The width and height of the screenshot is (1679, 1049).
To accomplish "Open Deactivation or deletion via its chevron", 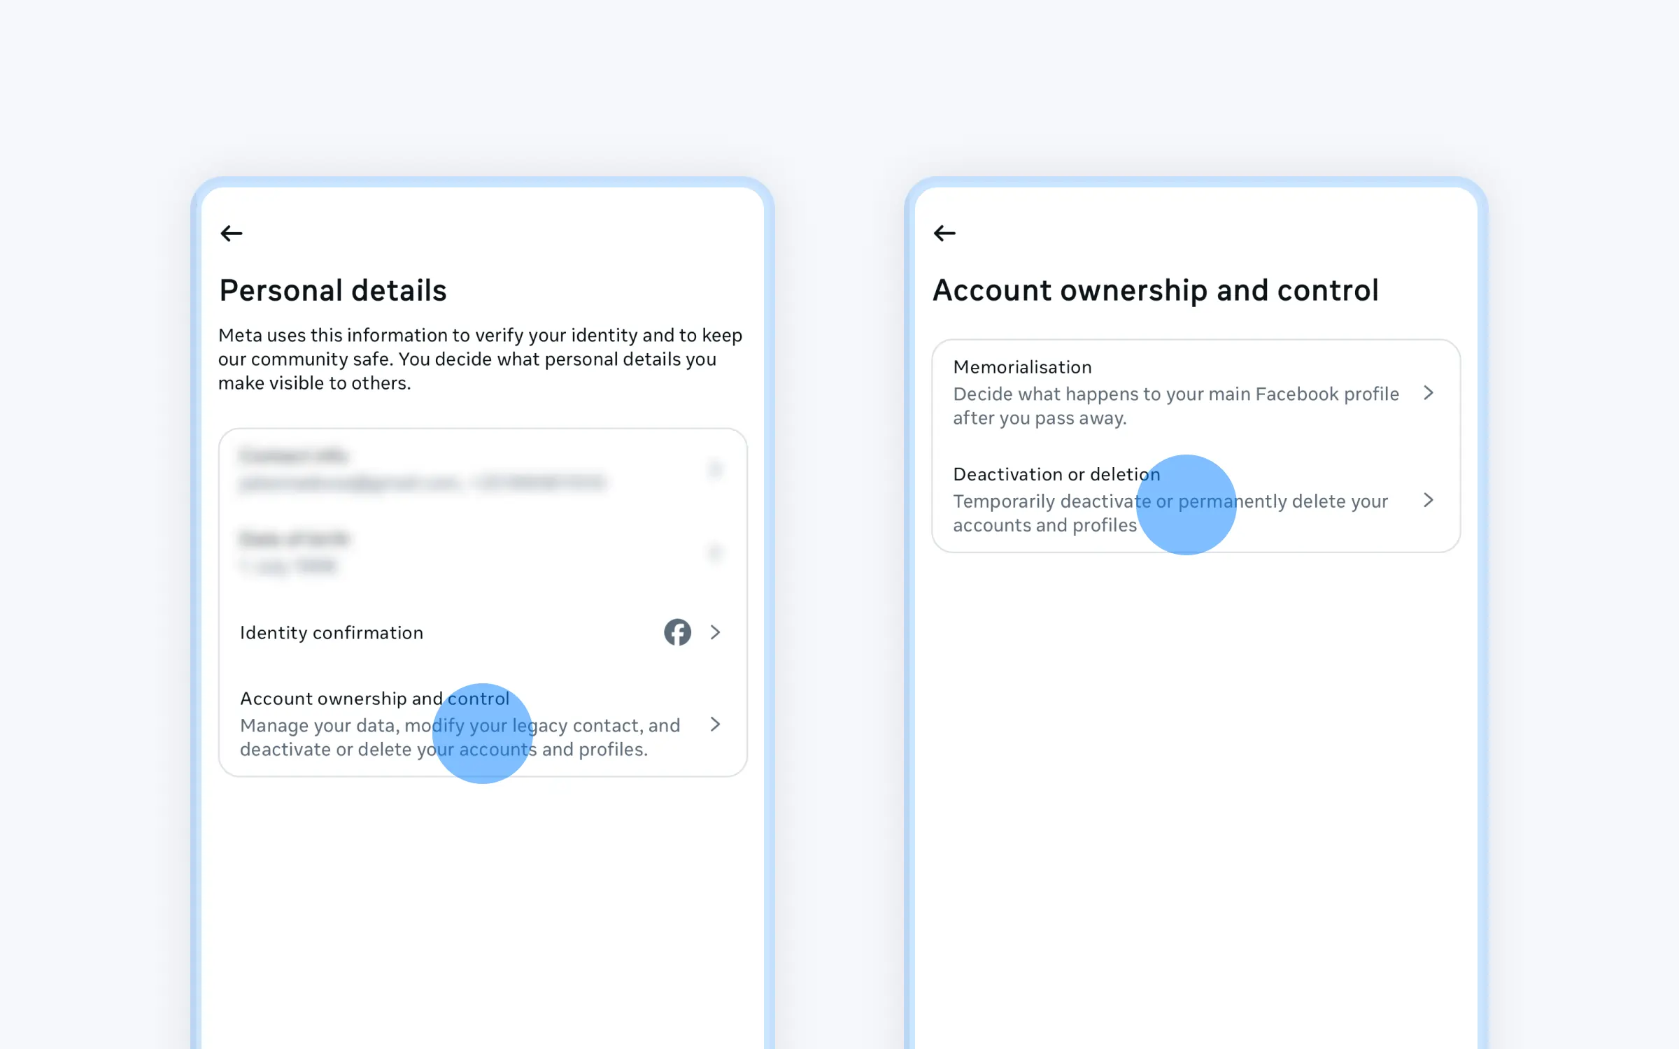I will pyautogui.click(x=1429, y=500).
